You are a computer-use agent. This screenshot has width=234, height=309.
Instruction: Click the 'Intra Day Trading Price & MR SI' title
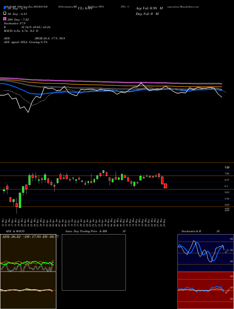(x=95, y=231)
